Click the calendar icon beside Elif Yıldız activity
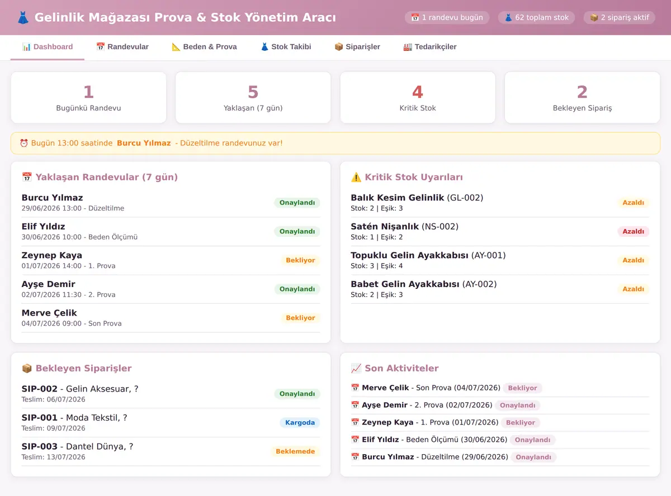Image resolution: width=671 pixels, height=496 pixels. pyautogui.click(x=355, y=440)
